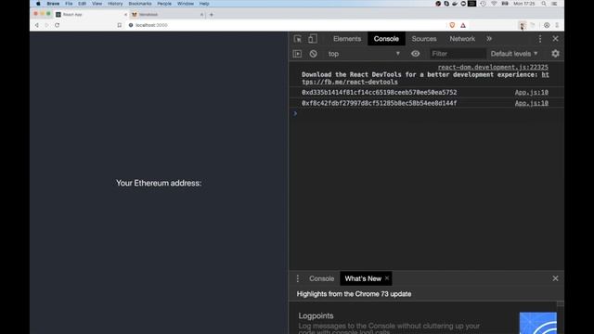Create live expression with eye icon
594x334 pixels.
pyautogui.click(x=415, y=54)
